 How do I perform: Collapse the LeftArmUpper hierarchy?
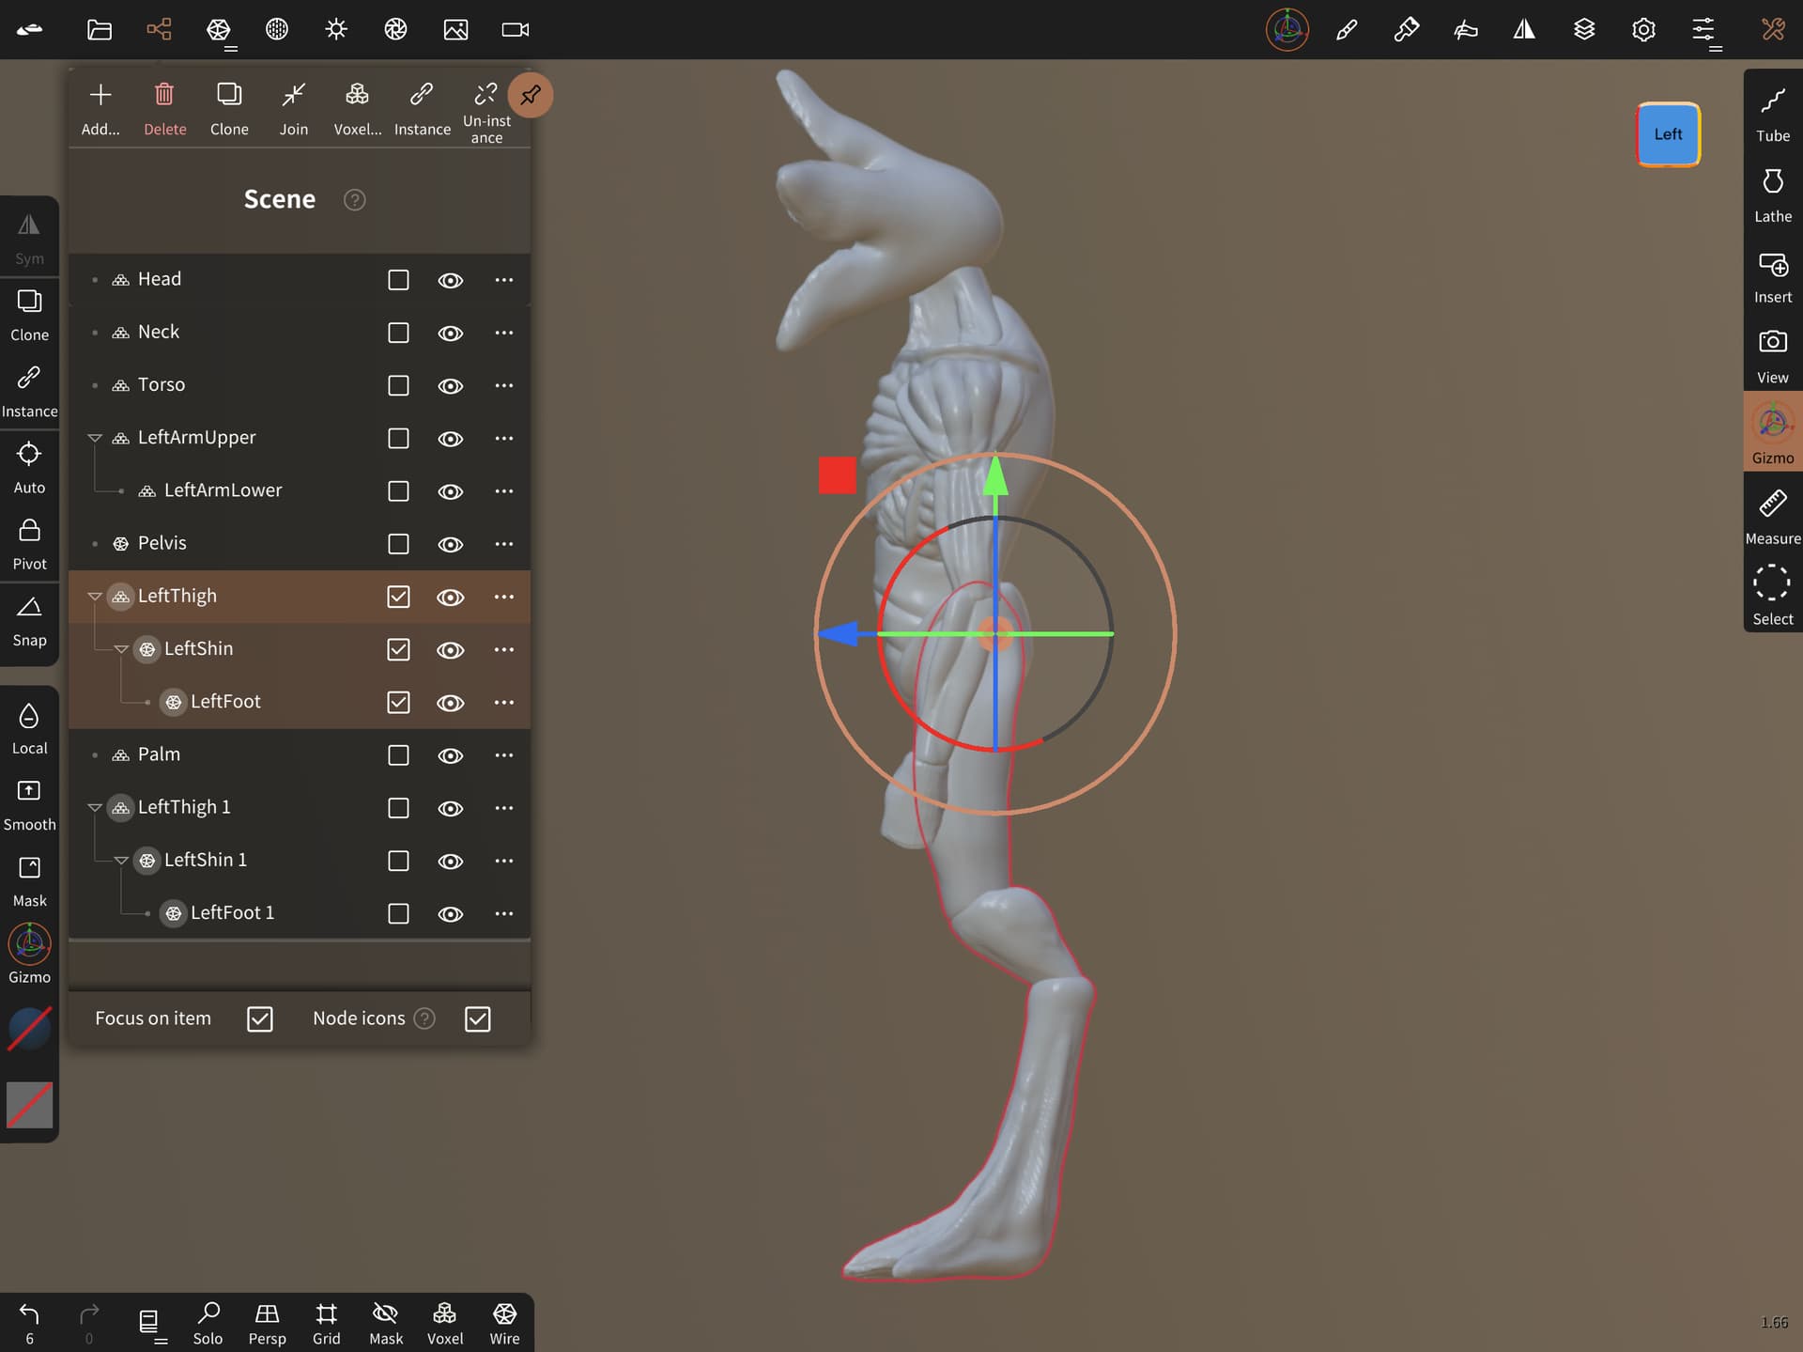pos(95,438)
